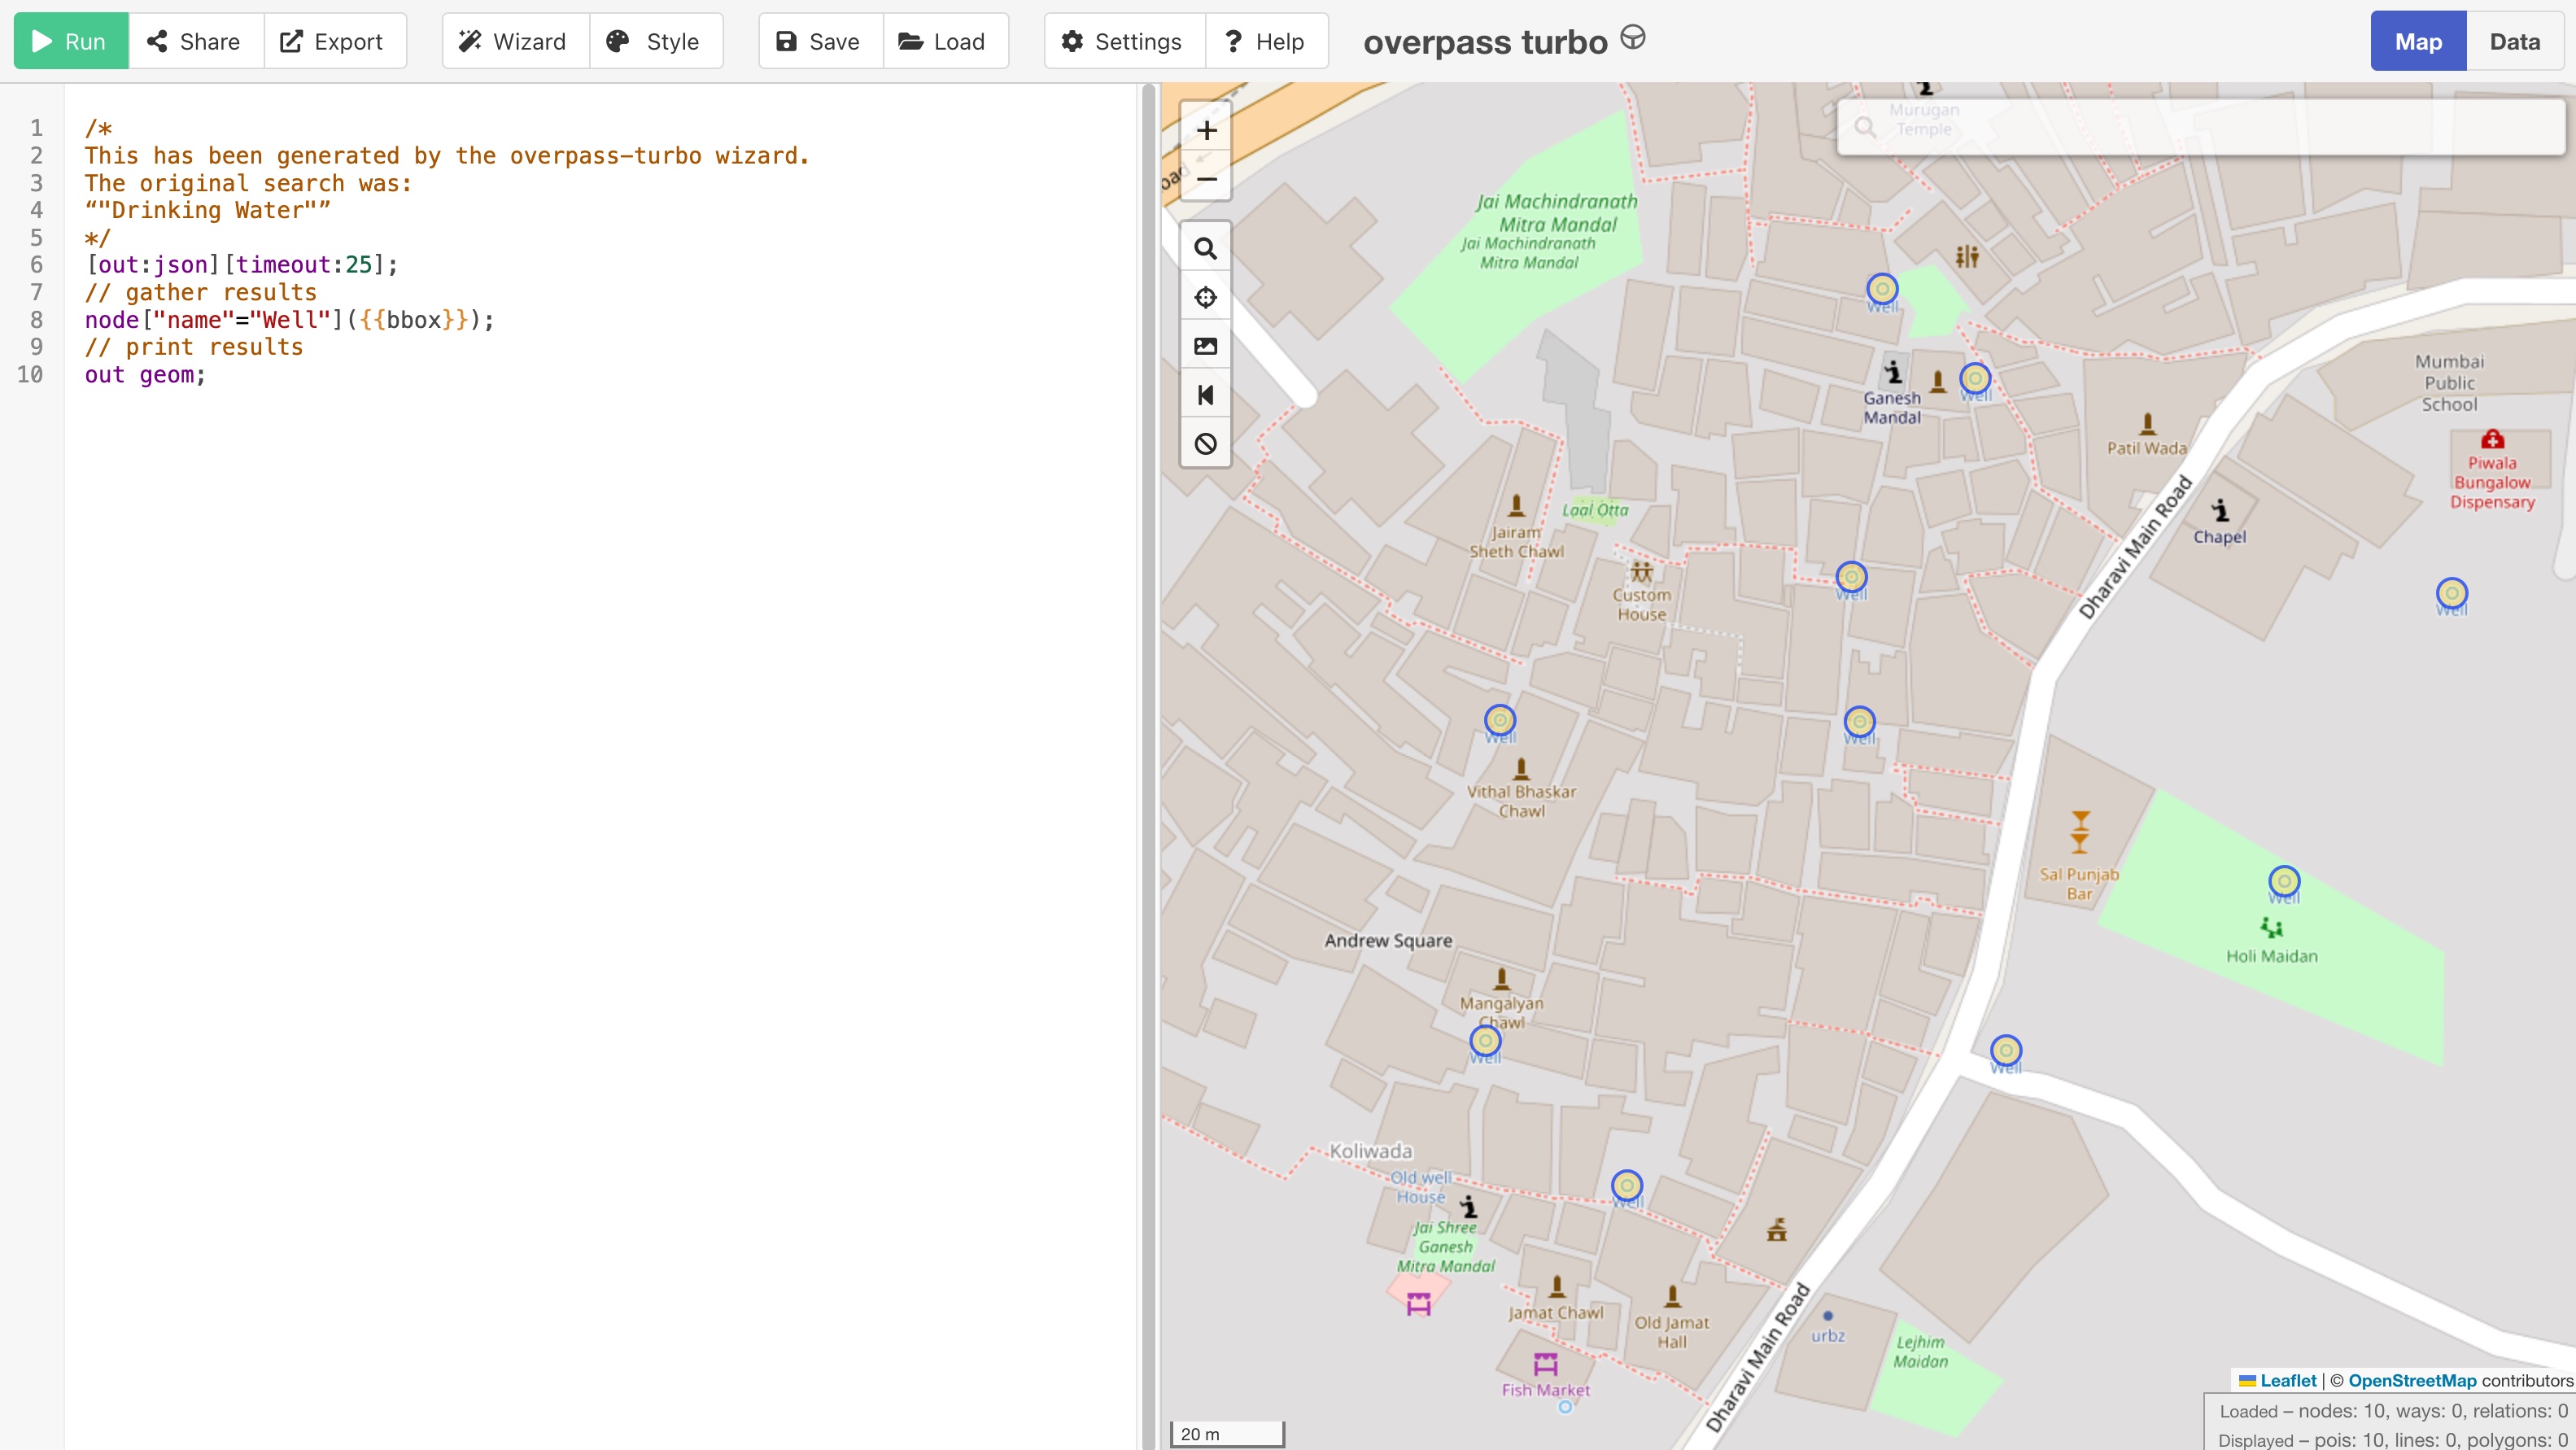Screen dimensions: 2576x1450
Task: Zoom out of the map
Action: pyautogui.click(x=1206, y=180)
